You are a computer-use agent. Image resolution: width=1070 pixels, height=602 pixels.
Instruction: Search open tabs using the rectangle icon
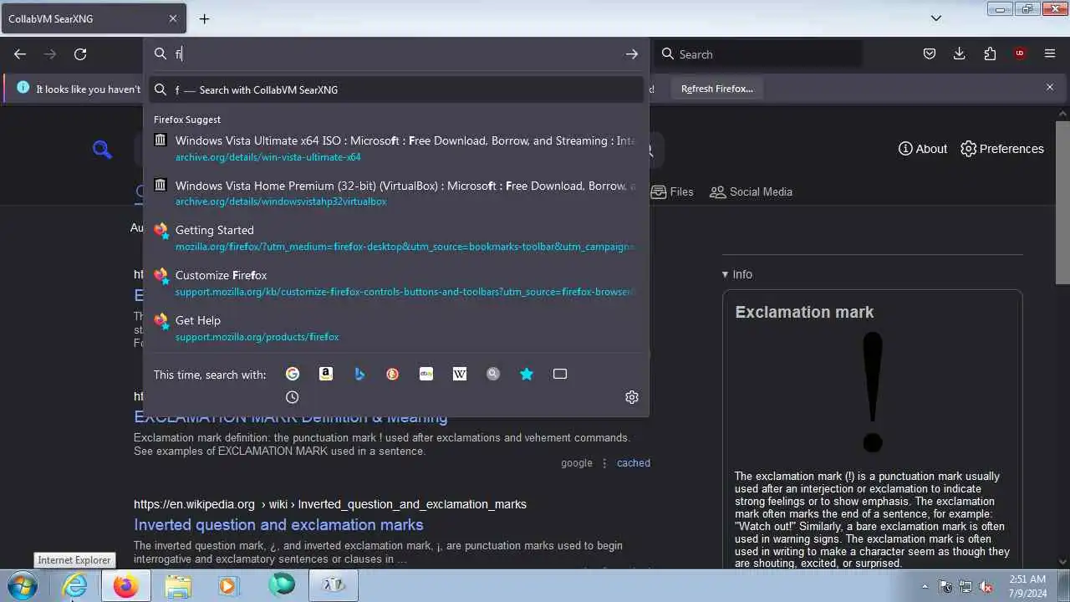click(x=560, y=374)
